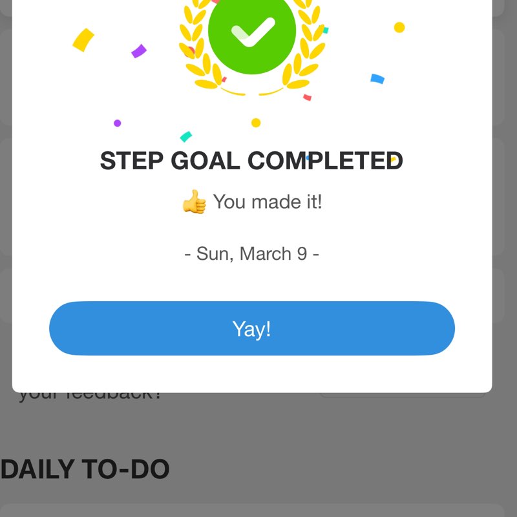Tap the small red confetti piece
Screen dimensions: 517x517
pos(308,98)
